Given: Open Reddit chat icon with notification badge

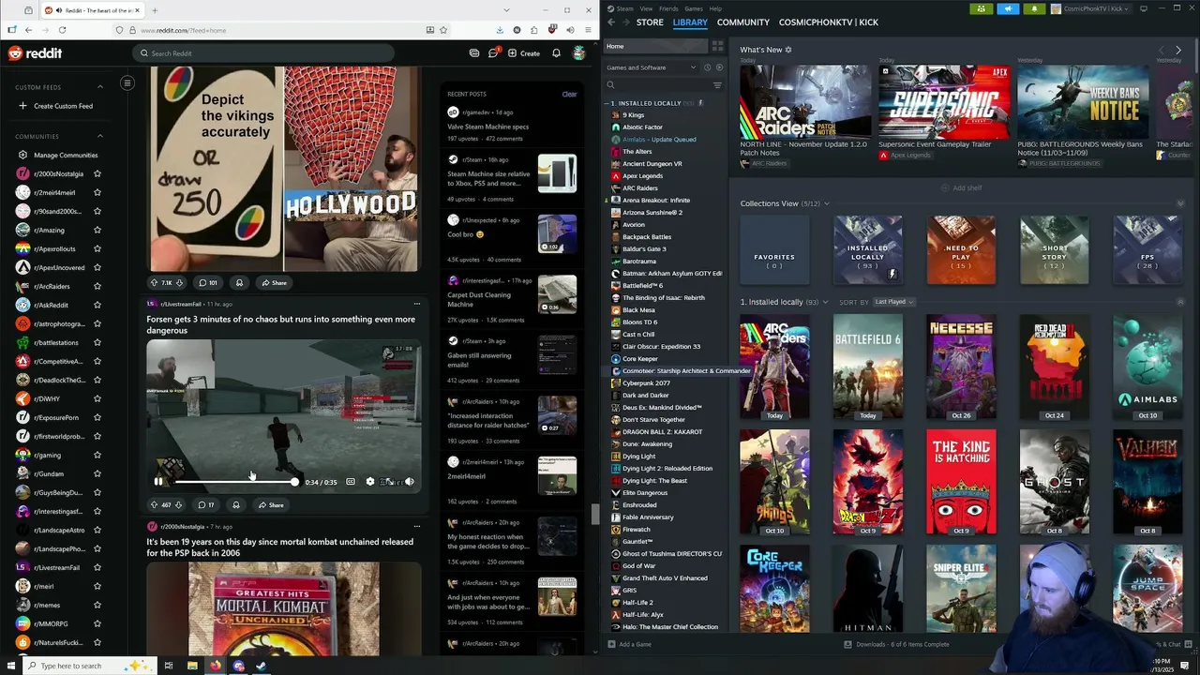Looking at the screenshot, I should [493, 52].
